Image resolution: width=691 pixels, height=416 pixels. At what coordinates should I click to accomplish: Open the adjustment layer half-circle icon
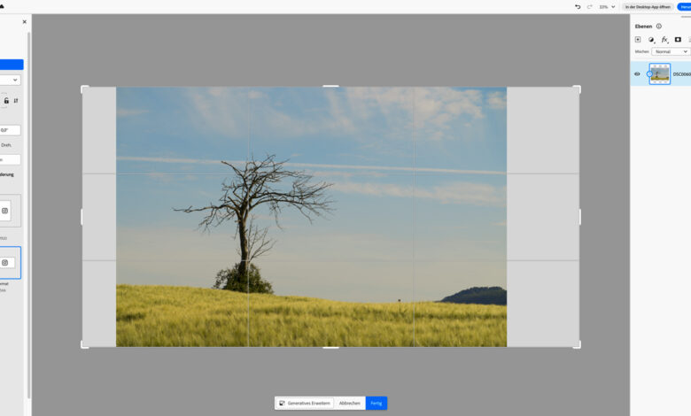[x=651, y=40]
